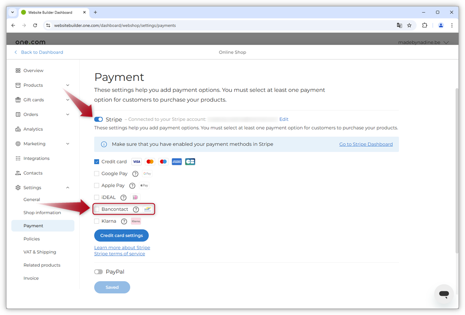Open the chat support bubble
This screenshot has width=465, height=315.
click(443, 294)
